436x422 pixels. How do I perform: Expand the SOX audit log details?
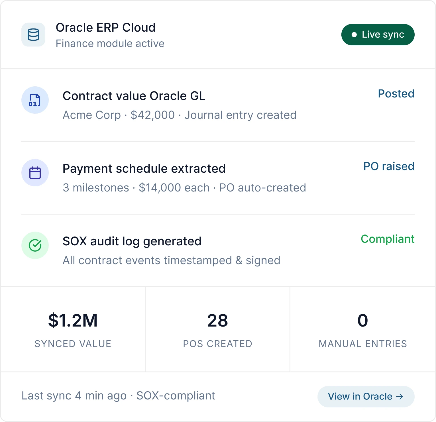tap(132, 241)
